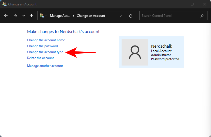This screenshot has width=211, height=137.
Task: Expand the hidden breadcrumb path double chevron
Action: click(46, 16)
